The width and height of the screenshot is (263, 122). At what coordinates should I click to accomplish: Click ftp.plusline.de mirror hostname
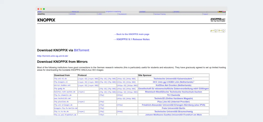click(x=61, y=101)
